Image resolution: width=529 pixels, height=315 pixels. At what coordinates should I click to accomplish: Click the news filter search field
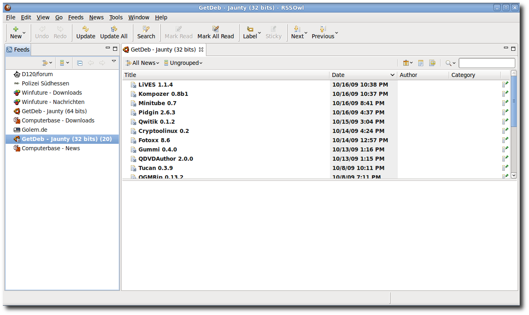[487, 63]
